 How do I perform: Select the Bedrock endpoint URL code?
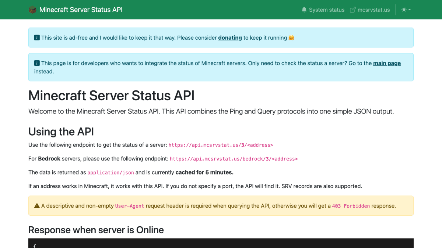[x=234, y=159]
